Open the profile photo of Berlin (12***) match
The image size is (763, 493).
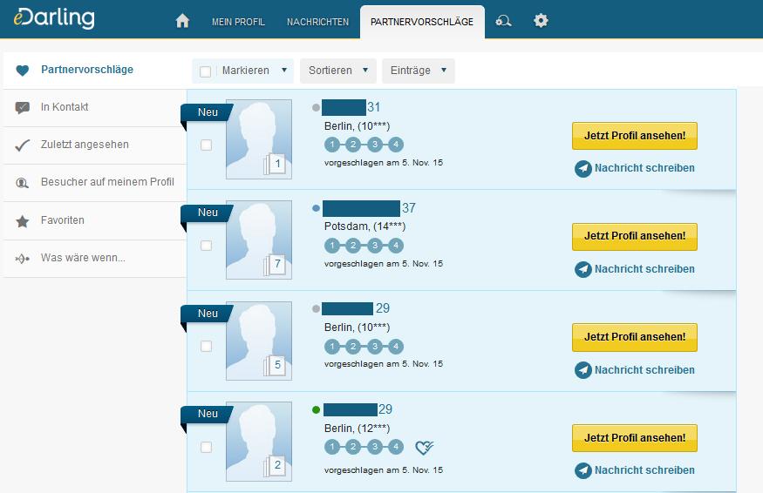tap(259, 442)
